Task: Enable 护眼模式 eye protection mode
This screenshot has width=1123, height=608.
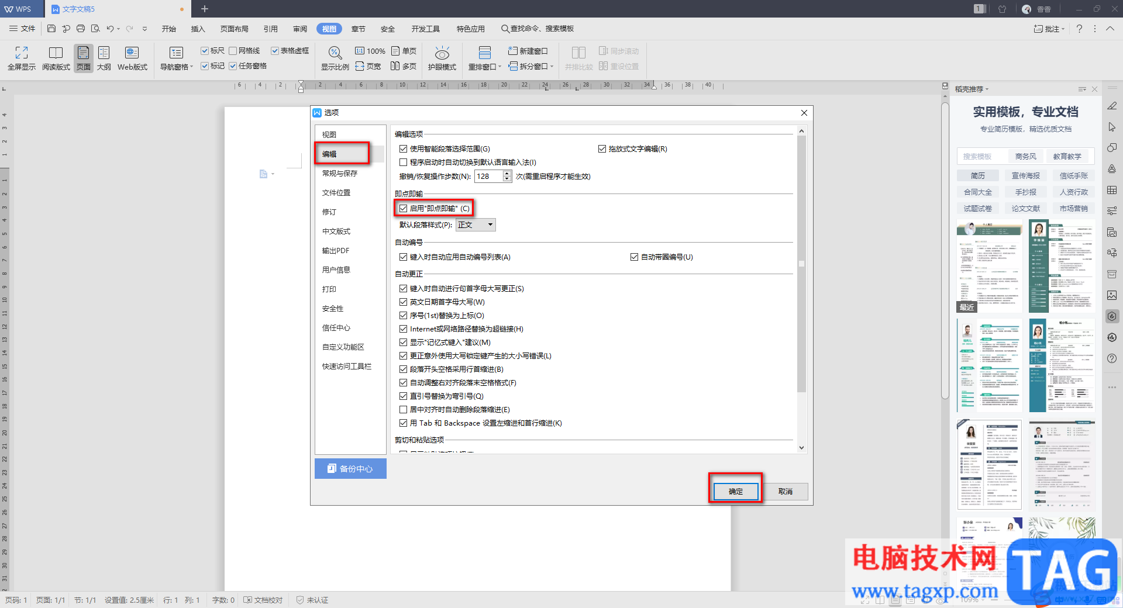Action: pos(442,58)
